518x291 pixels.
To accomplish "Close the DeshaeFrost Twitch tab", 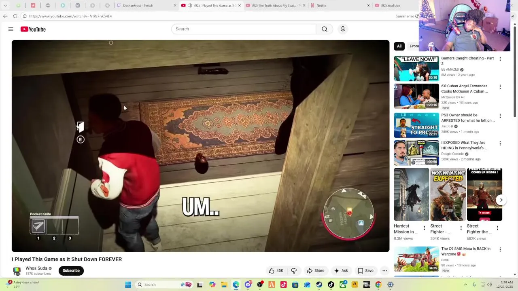I will click(175, 6).
